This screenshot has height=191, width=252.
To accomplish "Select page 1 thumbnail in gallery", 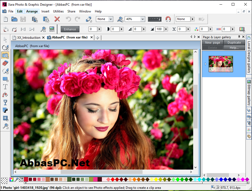I will click(x=221, y=64).
